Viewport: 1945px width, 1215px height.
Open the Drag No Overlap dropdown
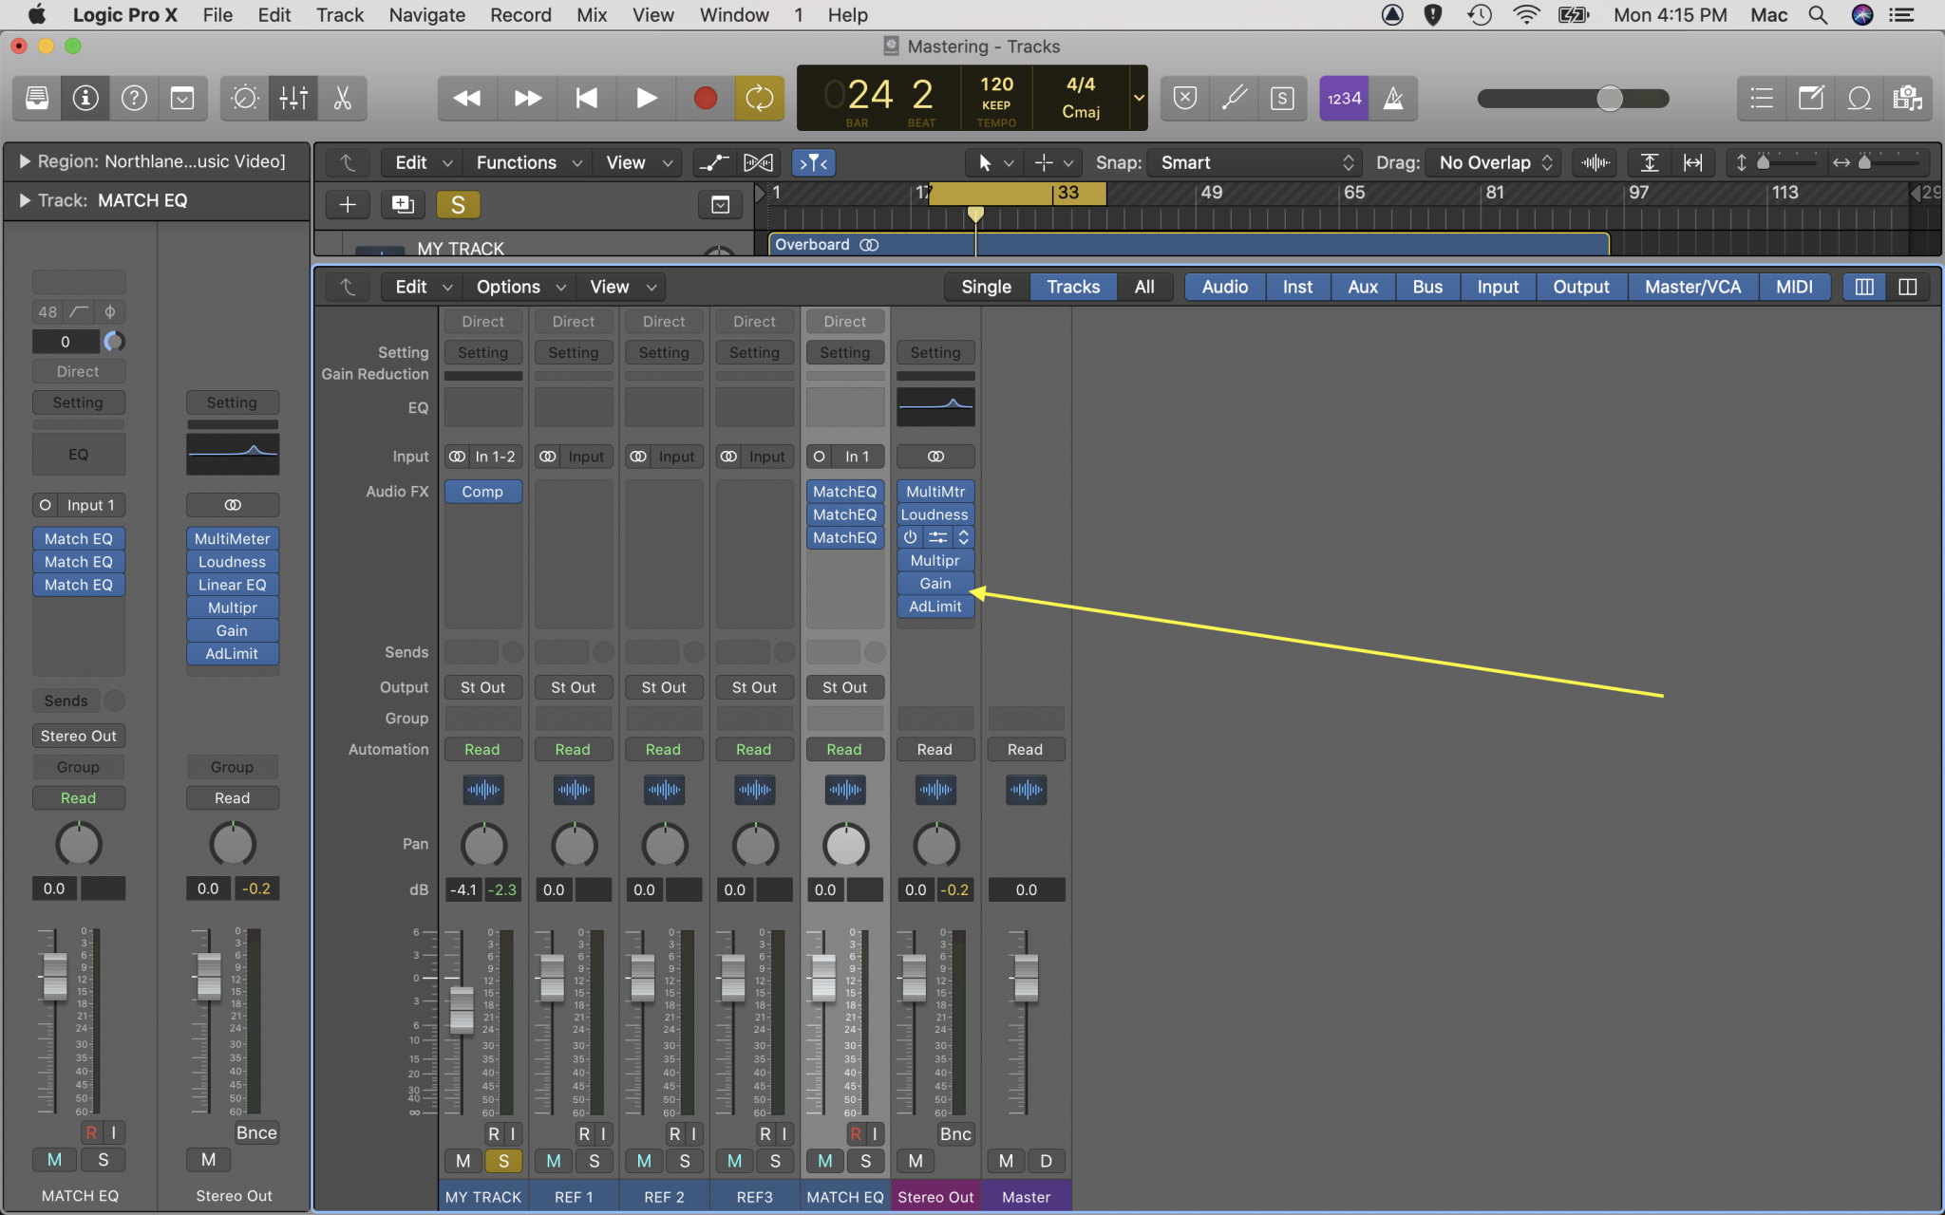(1491, 162)
